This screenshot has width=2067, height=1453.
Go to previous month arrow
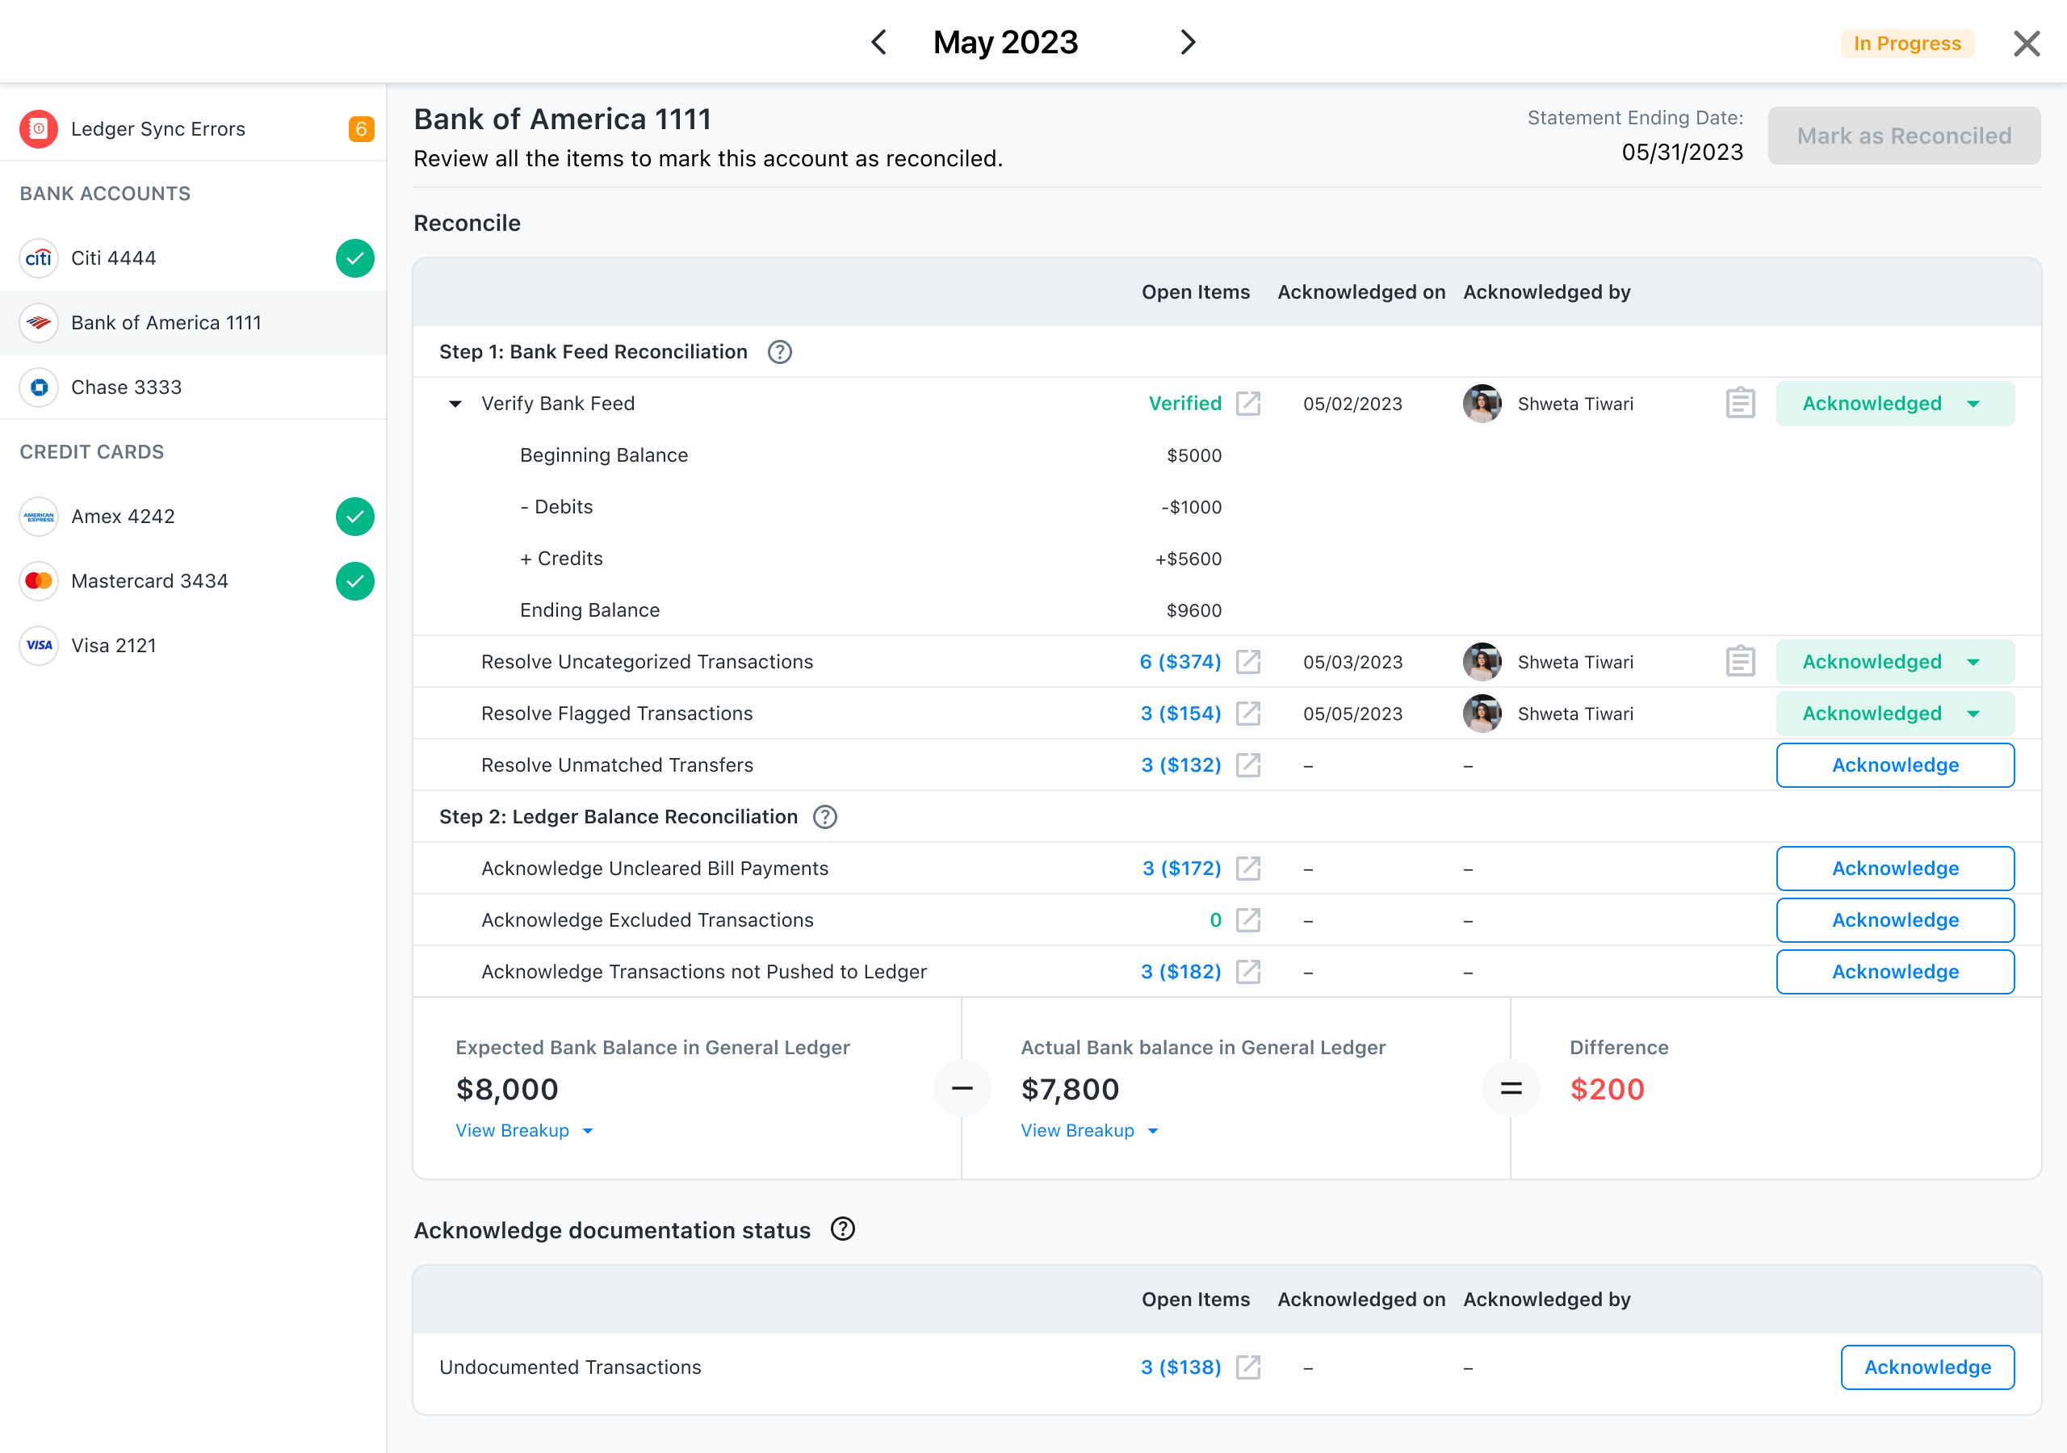click(x=878, y=42)
